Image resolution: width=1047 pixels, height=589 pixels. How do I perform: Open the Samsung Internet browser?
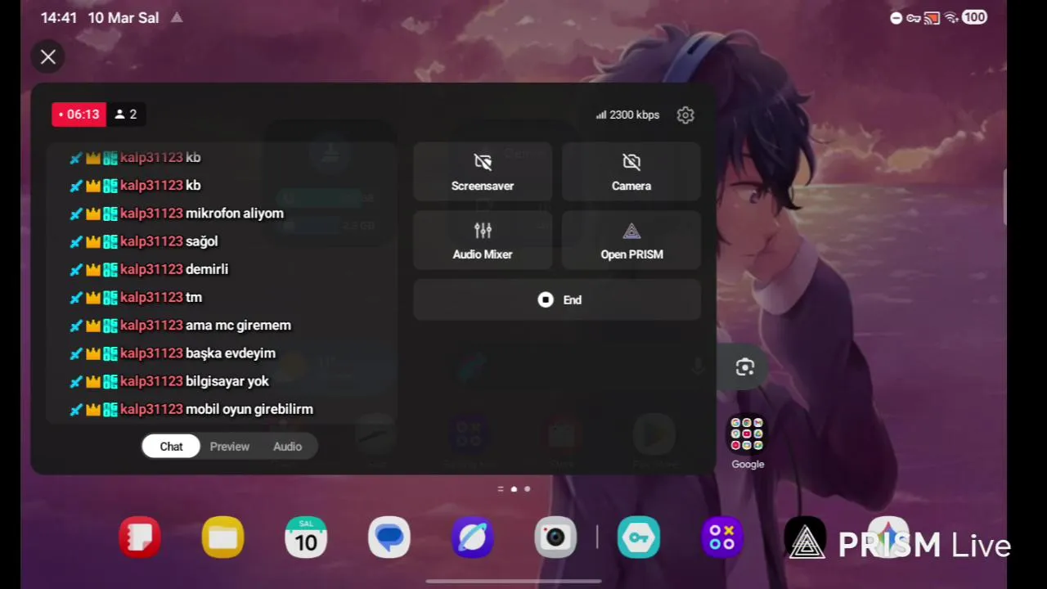472,537
